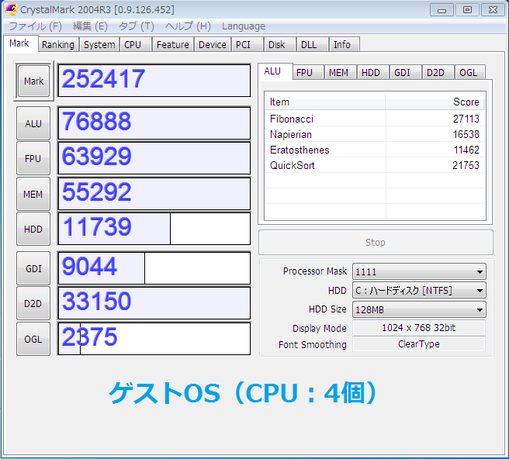Viewport: 509px width, 459px height.
Task: Switch to the Ranking tab
Action: pyautogui.click(x=58, y=45)
